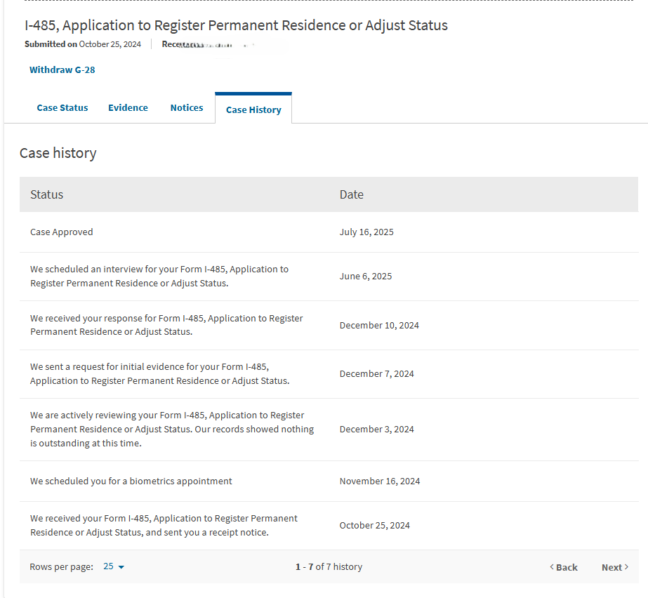Click the interview scheduled status entry
Screen dimensions: 648x598
tap(159, 277)
